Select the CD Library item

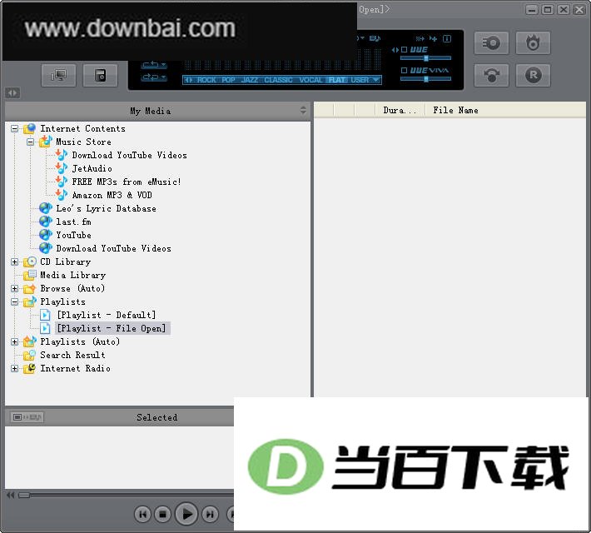pyautogui.click(x=65, y=262)
